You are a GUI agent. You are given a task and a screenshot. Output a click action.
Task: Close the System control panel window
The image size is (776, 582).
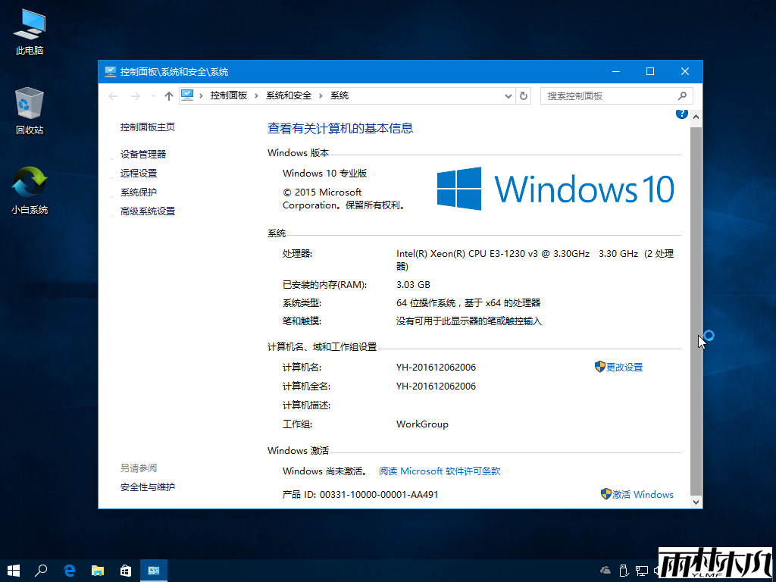(685, 72)
